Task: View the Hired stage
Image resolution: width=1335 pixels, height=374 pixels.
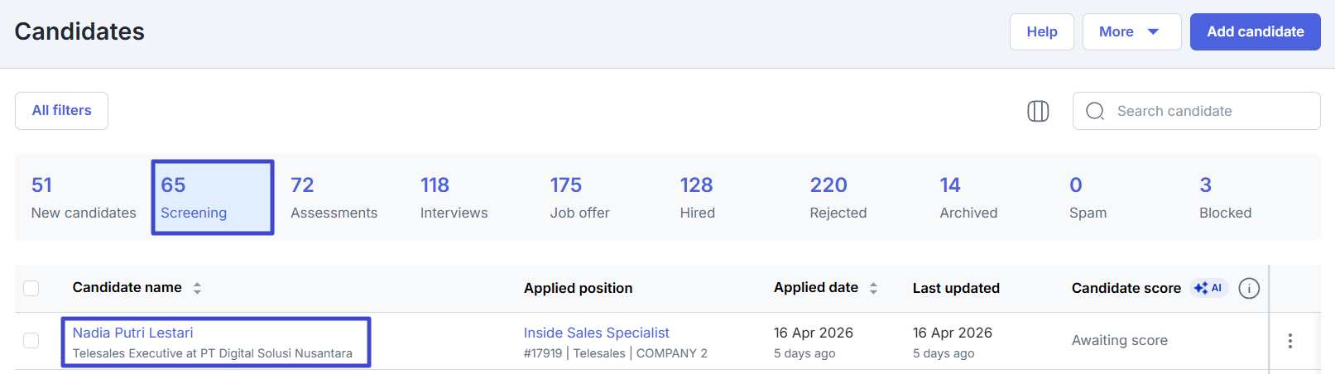Action: pyautogui.click(x=697, y=197)
